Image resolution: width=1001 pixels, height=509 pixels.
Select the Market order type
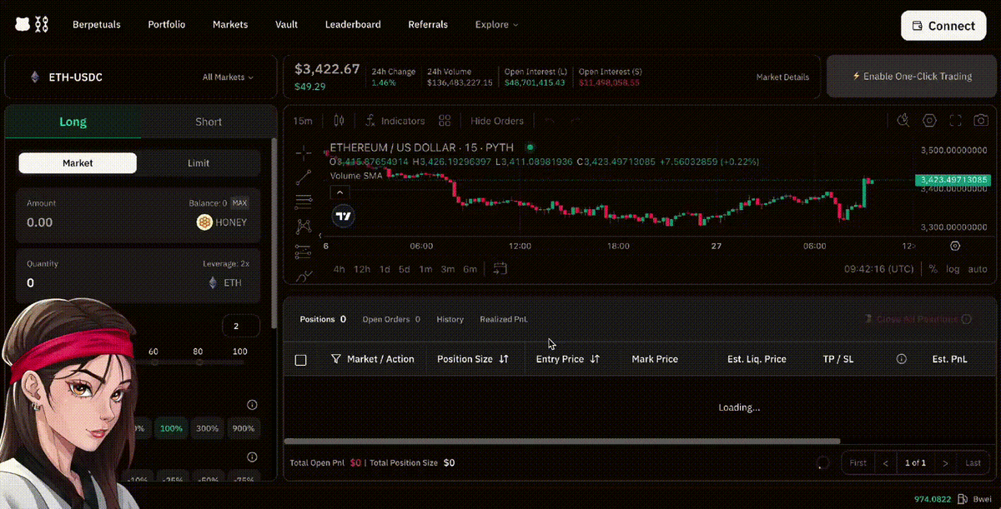(78, 163)
